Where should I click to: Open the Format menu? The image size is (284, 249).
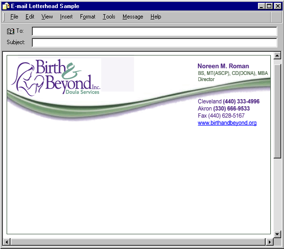[x=88, y=17]
